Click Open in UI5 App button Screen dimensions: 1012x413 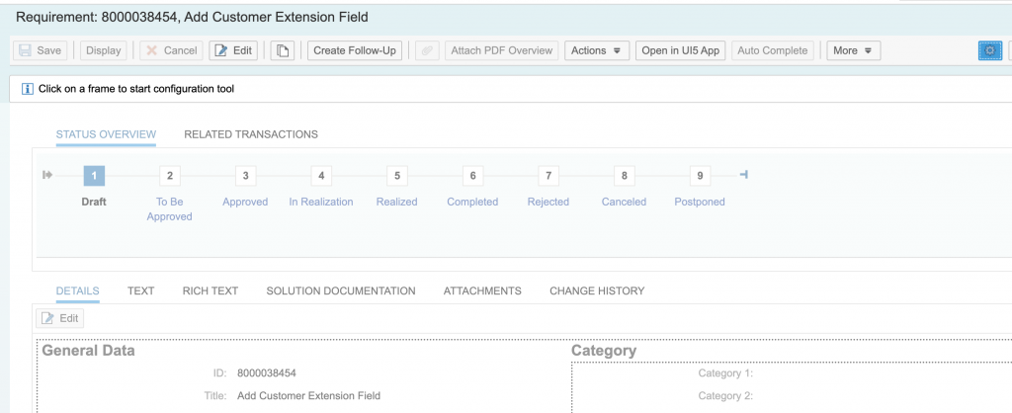tap(681, 50)
